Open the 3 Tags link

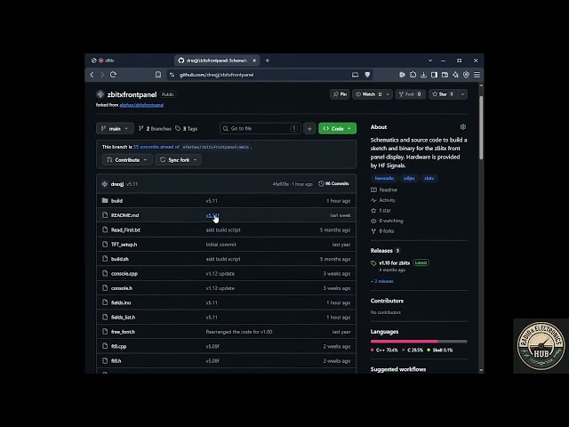[187, 128]
